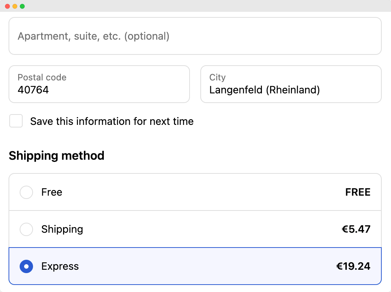Check Save this information for next time
The image size is (391, 292).
point(16,121)
